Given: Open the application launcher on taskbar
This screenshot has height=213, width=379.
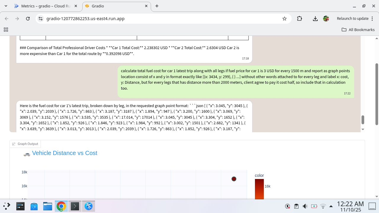Looking at the screenshot, I should (x=7, y=206).
